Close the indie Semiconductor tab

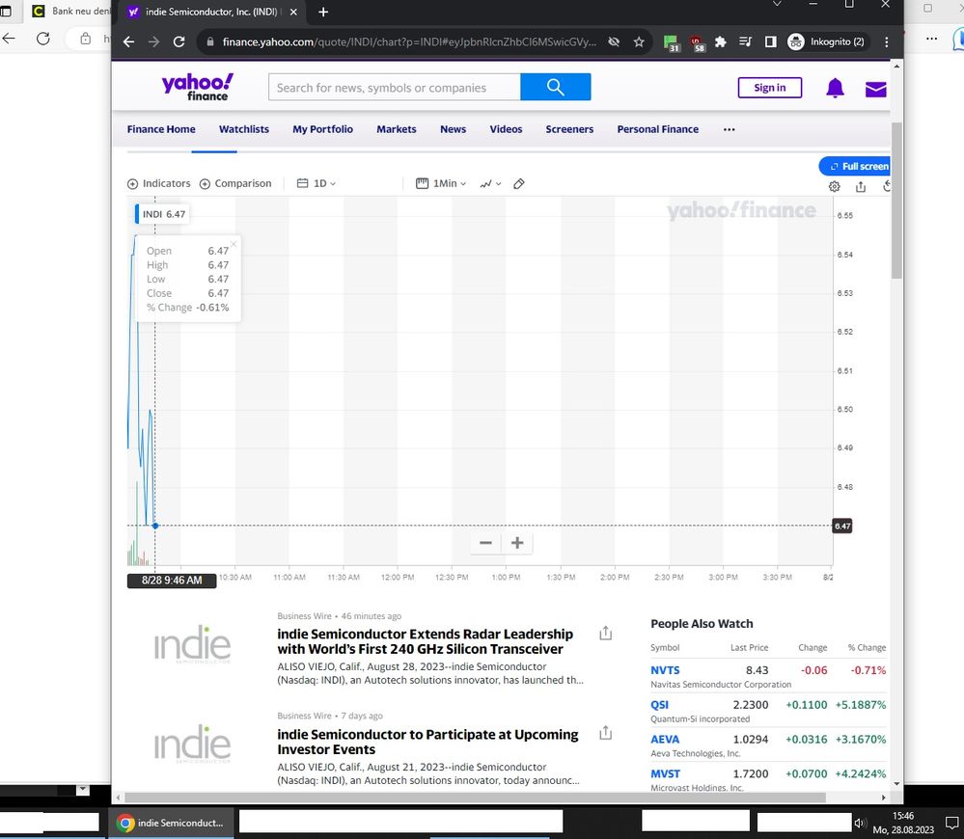click(x=294, y=12)
